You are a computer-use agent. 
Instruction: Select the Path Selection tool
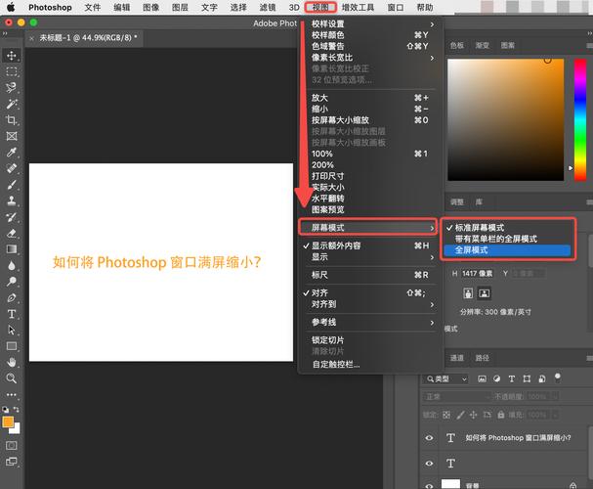pyautogui.click(x=12, y=330)
